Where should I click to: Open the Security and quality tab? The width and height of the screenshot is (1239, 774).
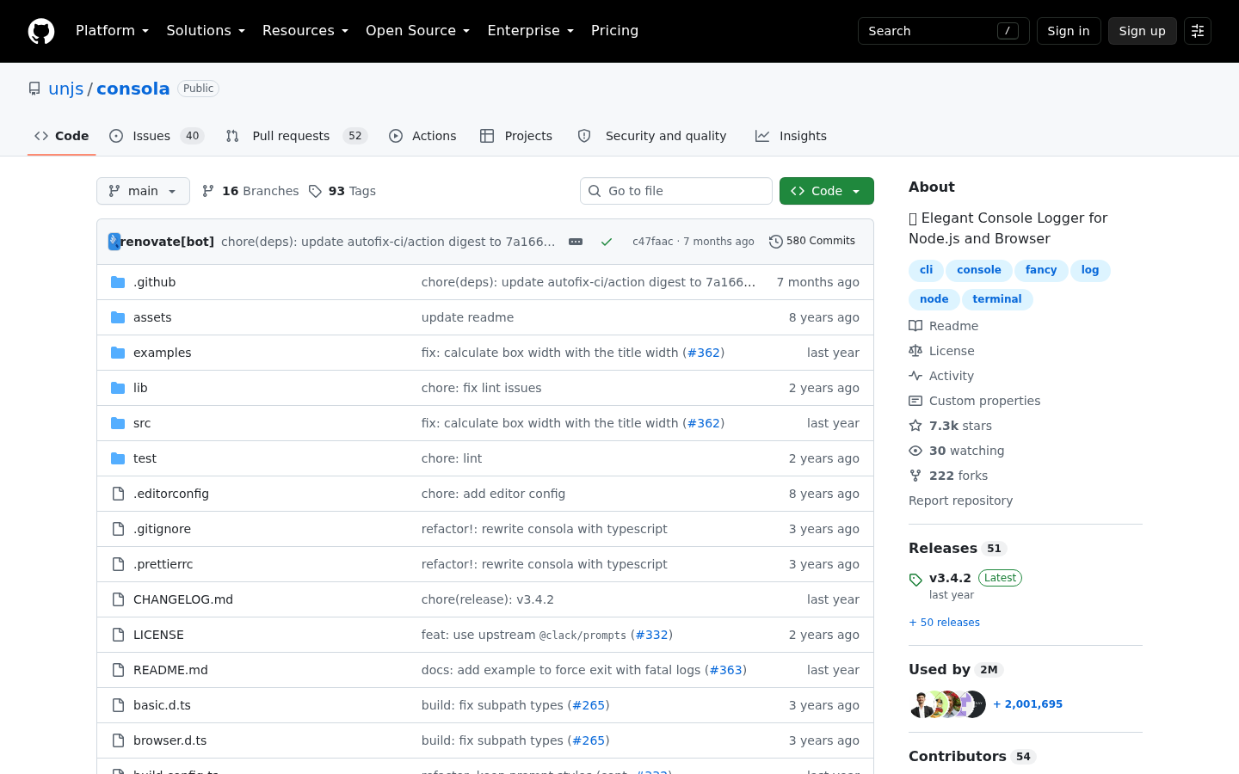coord(652,136)
